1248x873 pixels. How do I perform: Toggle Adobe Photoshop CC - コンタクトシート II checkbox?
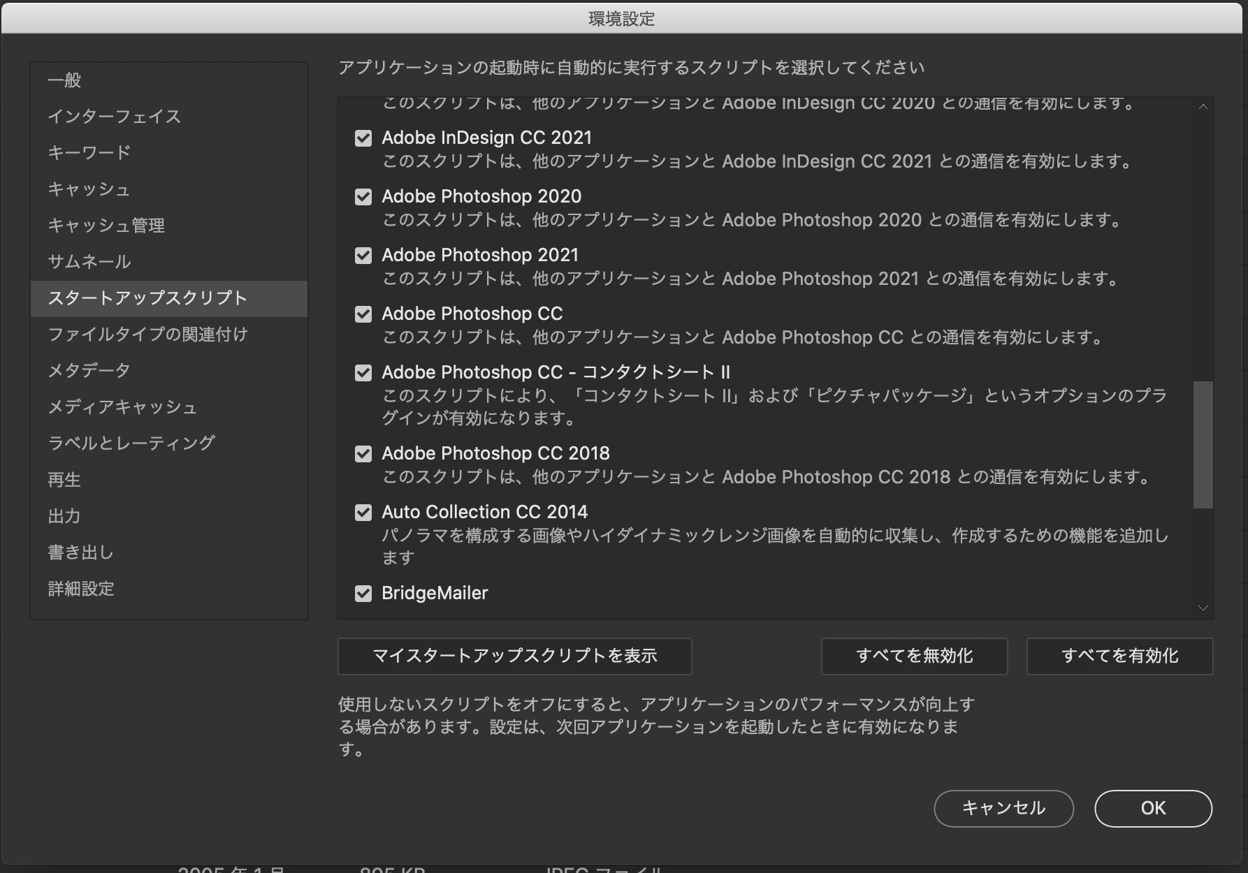363,373
